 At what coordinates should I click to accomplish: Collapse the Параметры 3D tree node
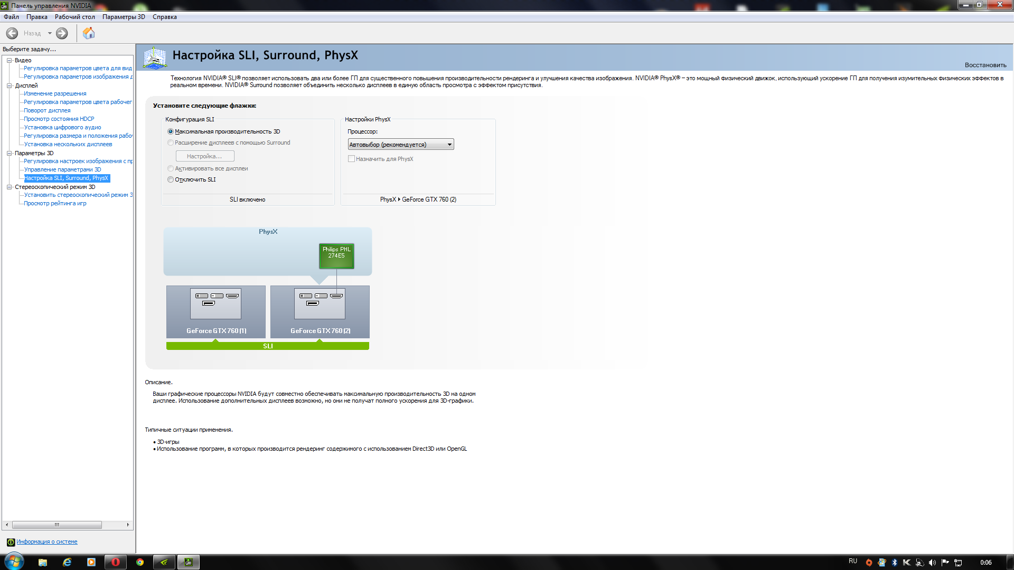9,153
